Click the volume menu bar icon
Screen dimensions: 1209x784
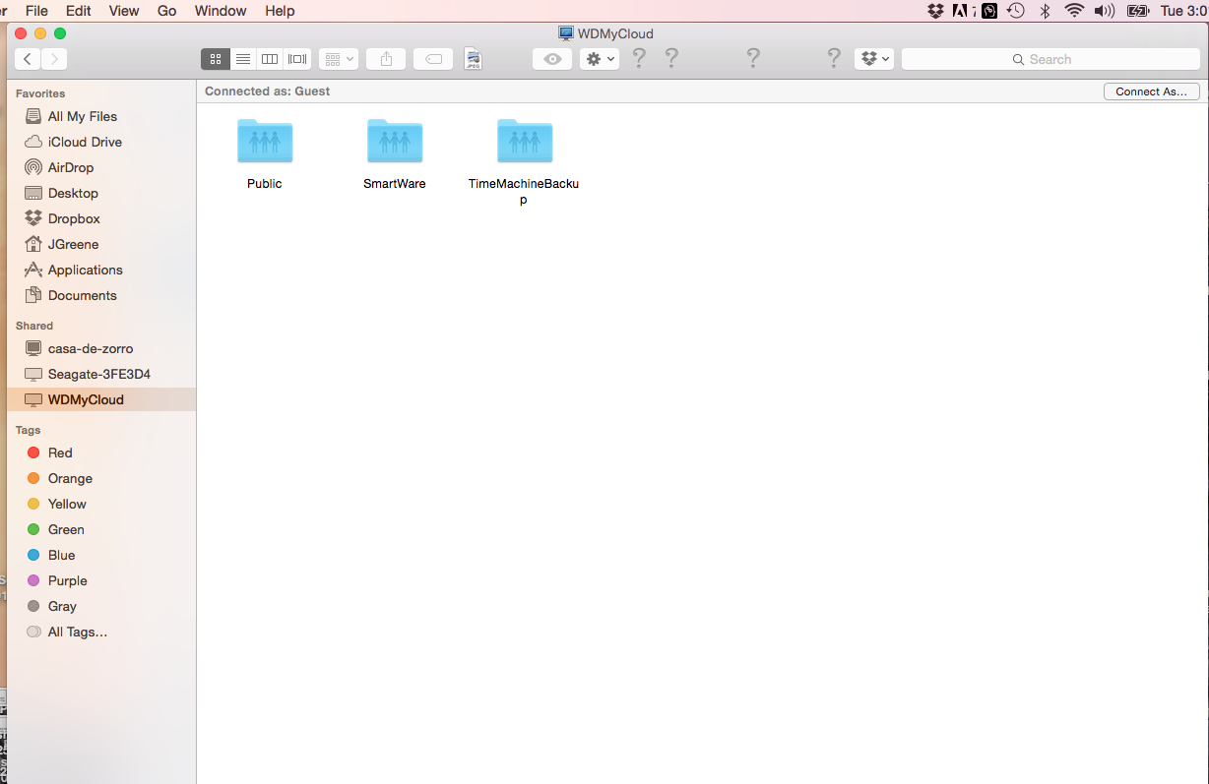click(1105, 11)
